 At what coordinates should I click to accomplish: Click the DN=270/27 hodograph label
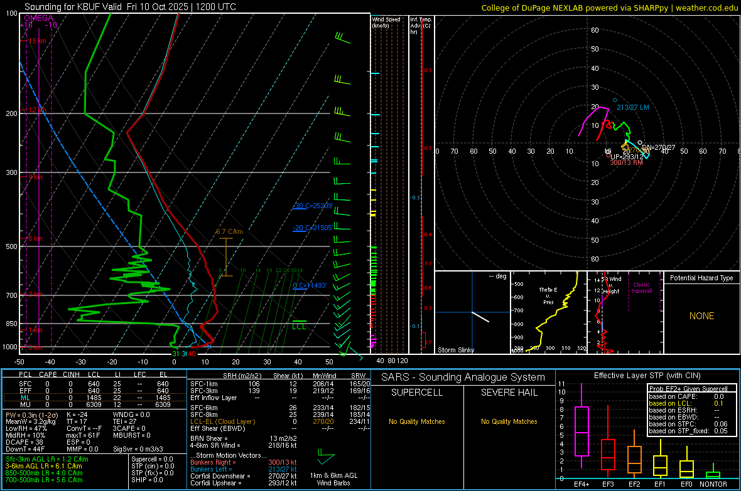[658, 147]
